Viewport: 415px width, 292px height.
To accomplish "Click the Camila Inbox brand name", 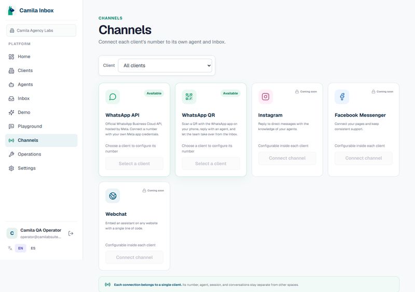I will [36, 10].
